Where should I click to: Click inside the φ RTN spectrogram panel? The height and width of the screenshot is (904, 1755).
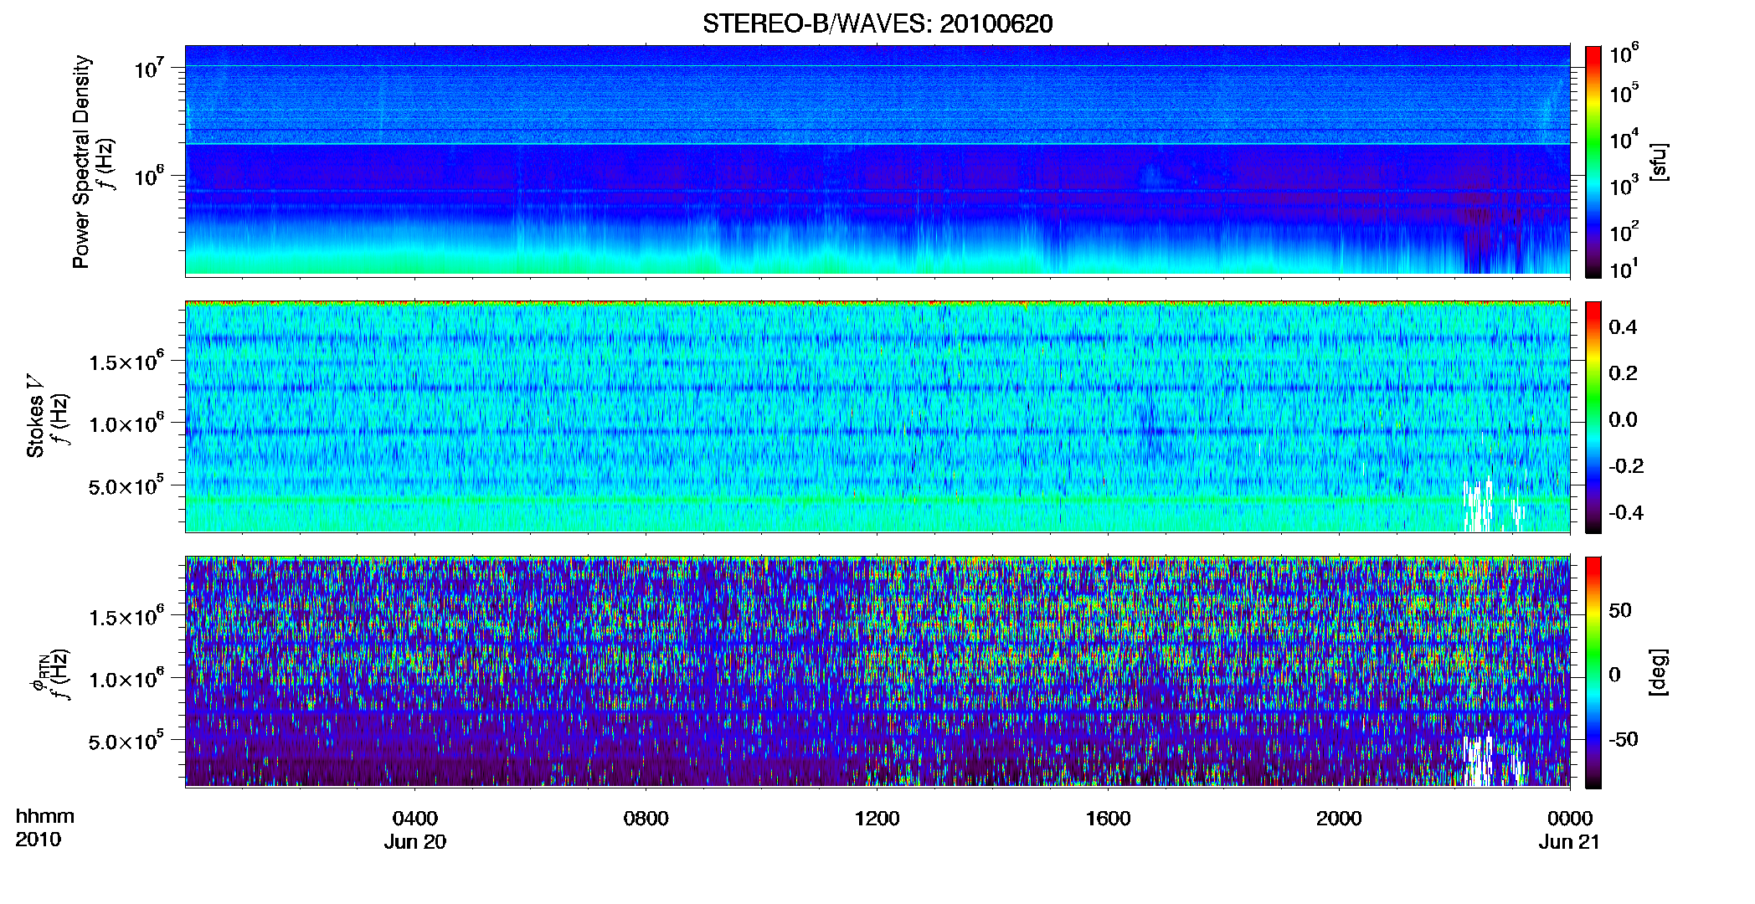coord(877,671)
